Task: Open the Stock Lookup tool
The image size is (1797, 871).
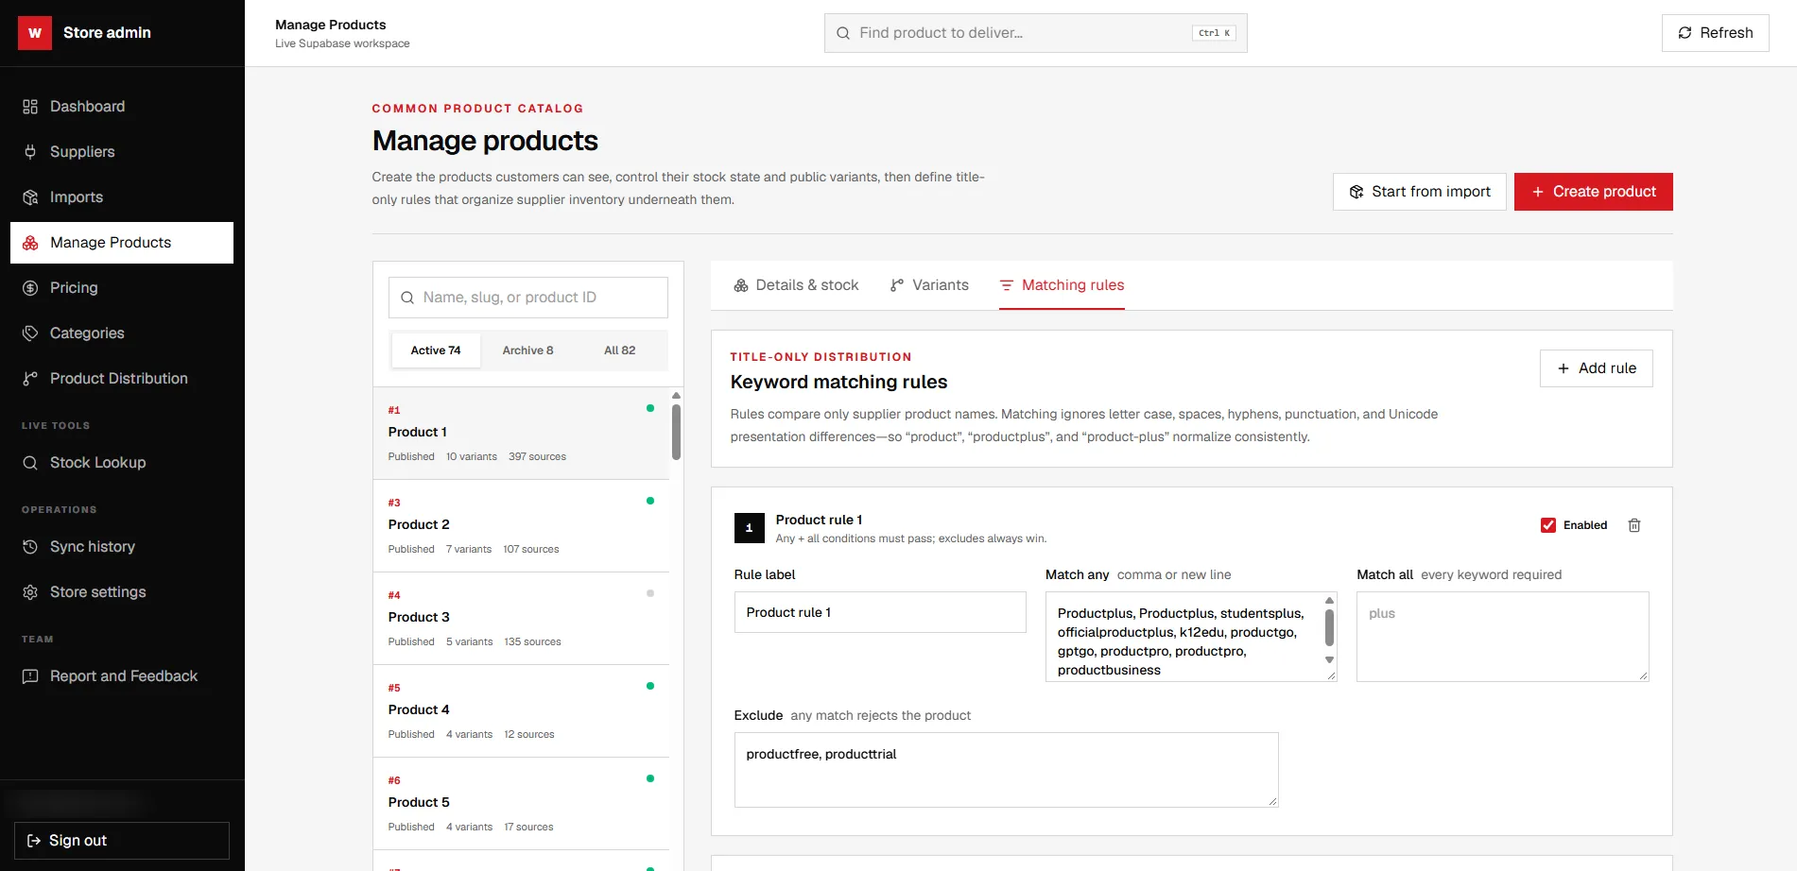Action: tap(122, 463)
